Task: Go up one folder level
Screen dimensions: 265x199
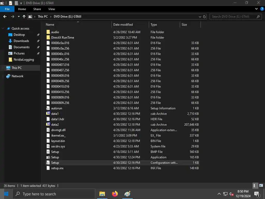Action: [24, 17]
